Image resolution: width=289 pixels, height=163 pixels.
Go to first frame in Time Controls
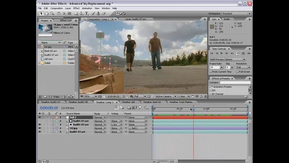(x=212, y=53)
